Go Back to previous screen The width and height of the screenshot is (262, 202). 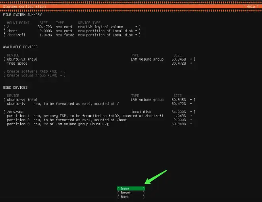point(131,197)
